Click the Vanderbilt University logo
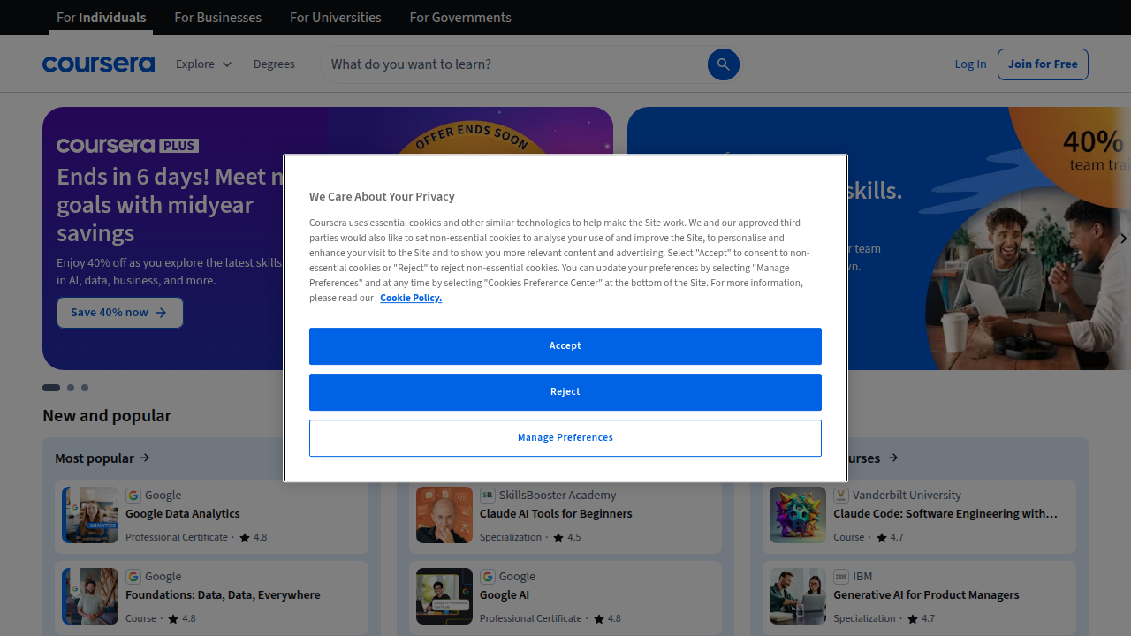Viewport: 1131px width, 636px height. click(841, 496)
